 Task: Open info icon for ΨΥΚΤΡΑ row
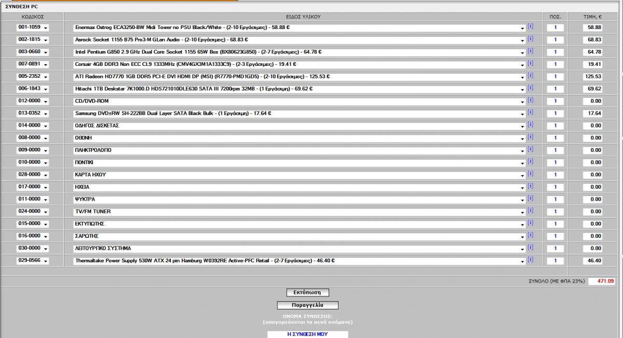tap(530, 199)
